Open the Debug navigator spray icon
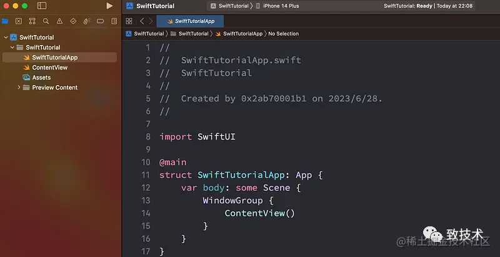Image resolution: width=500 pixels, height=257 pixels. click(x=87, y=21)
